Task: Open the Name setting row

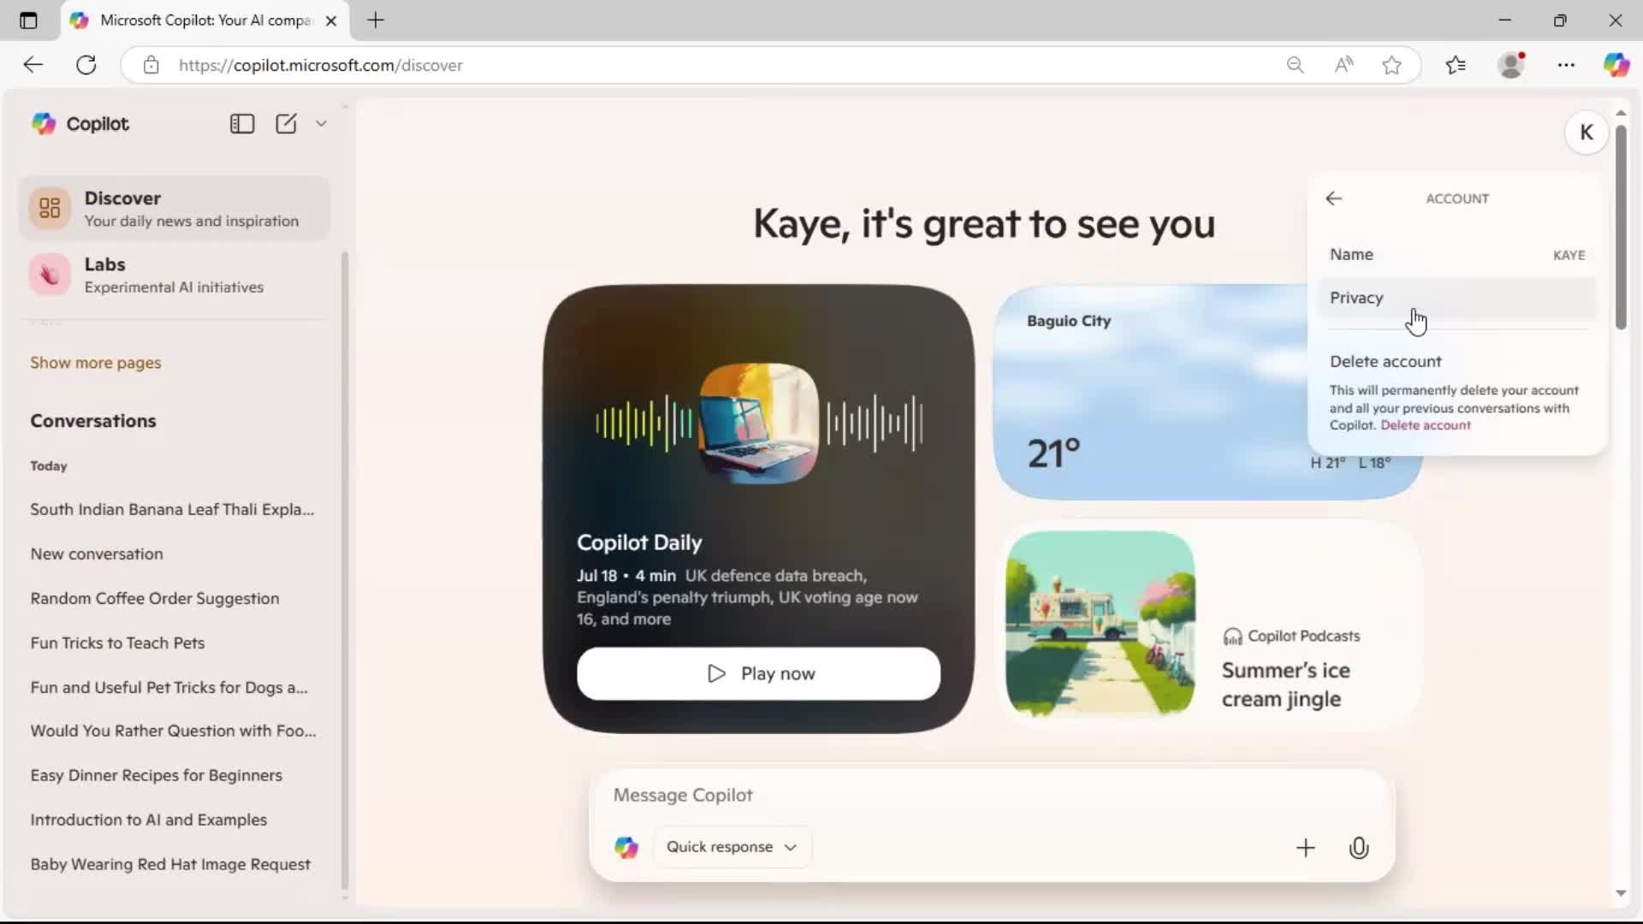Action: [1457, 255]
